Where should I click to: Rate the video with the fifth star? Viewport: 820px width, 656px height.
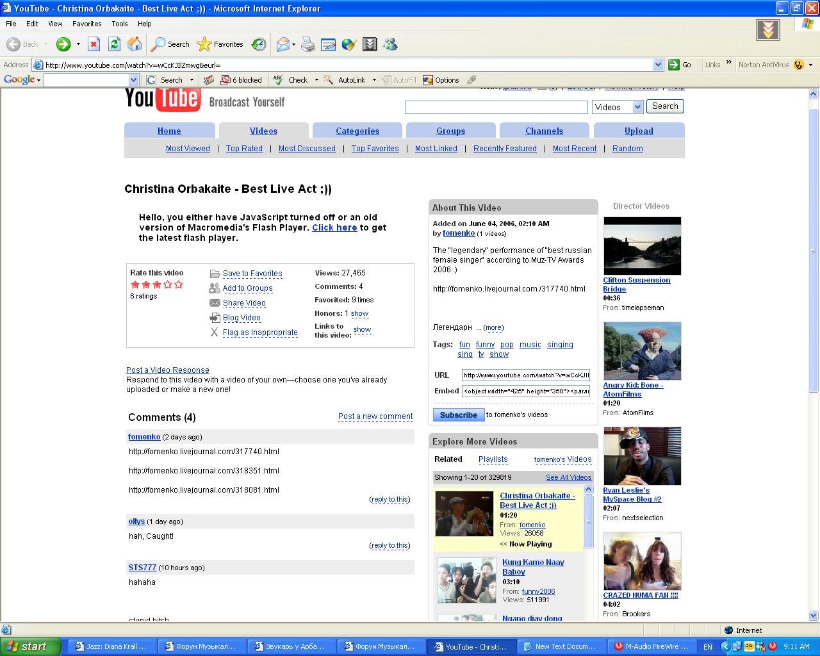pyautogui.click(x=179, y=284)
